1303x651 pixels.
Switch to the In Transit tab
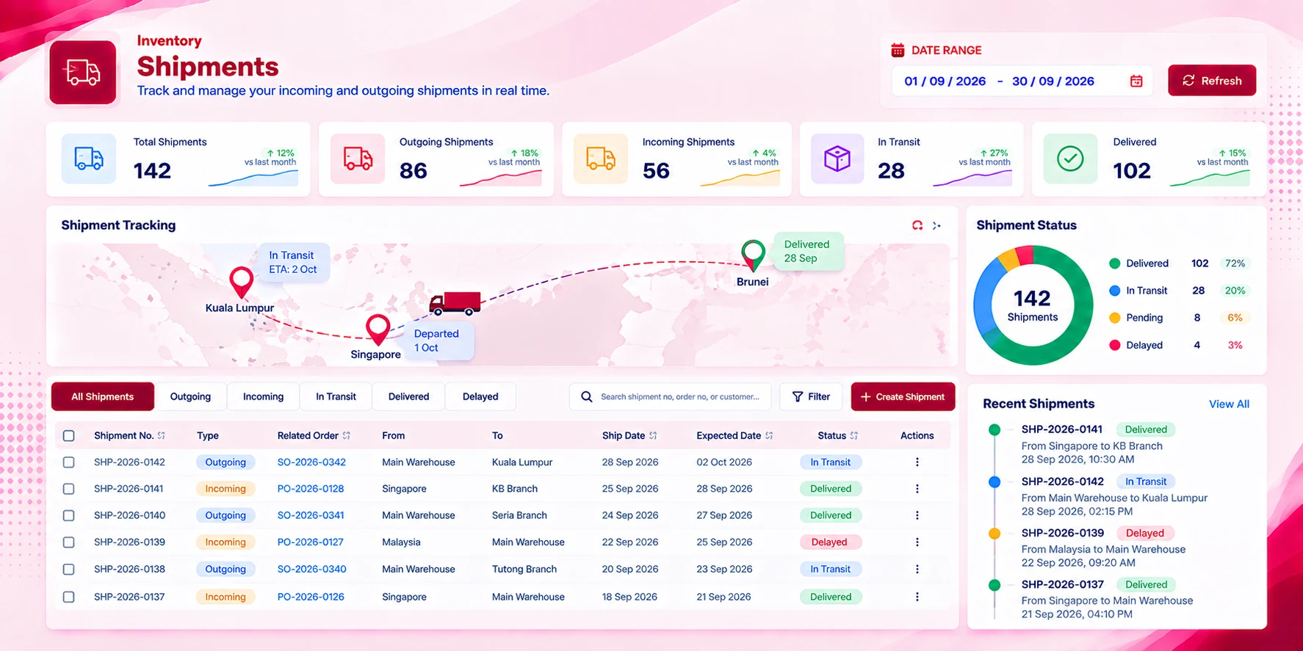click(x=336, y=396)
